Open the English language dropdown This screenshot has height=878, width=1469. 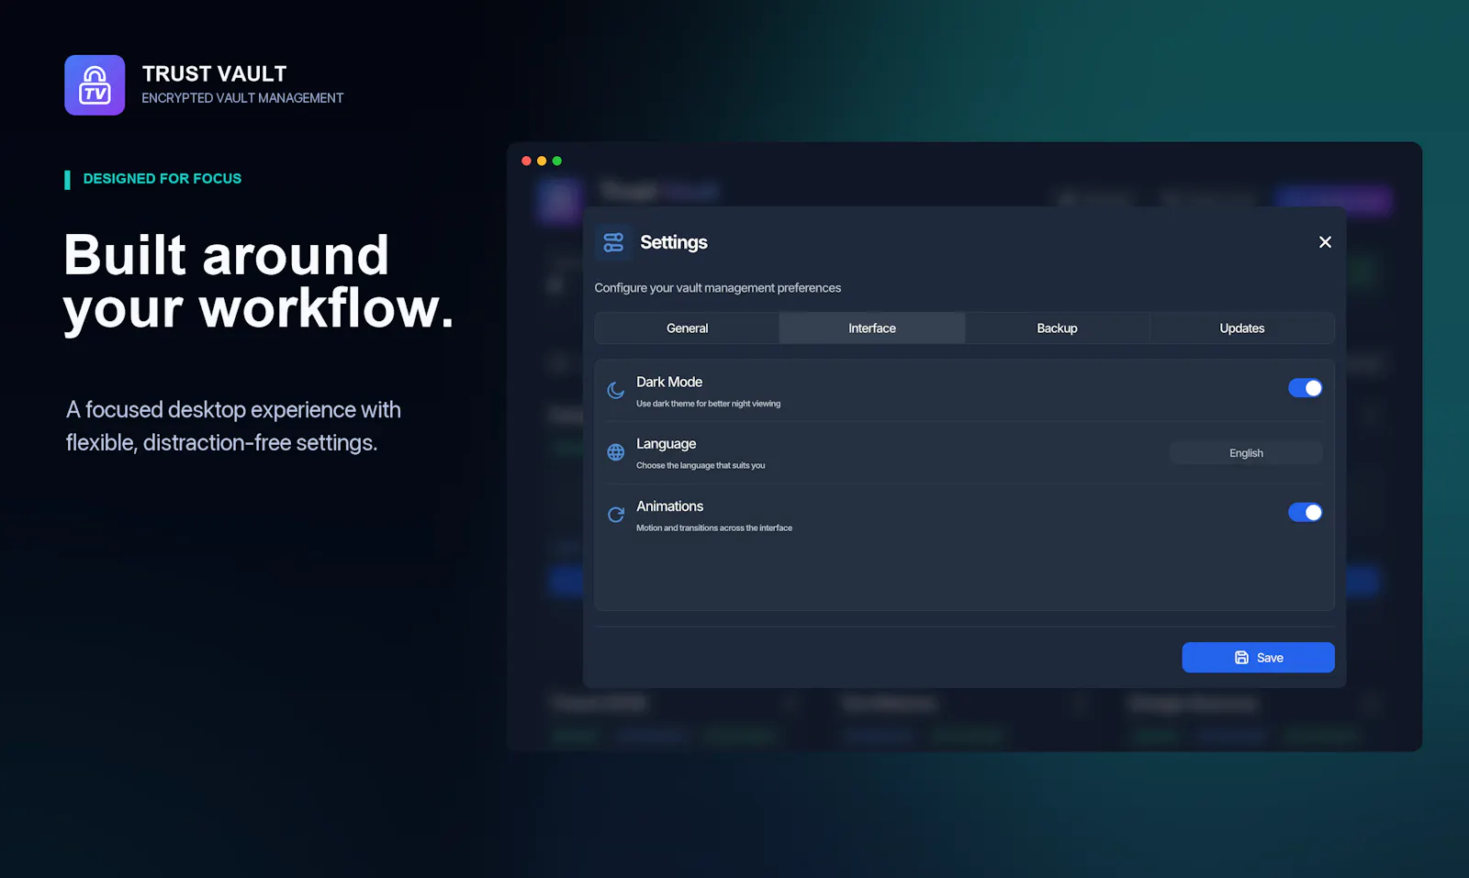(x=1246, y=453)
